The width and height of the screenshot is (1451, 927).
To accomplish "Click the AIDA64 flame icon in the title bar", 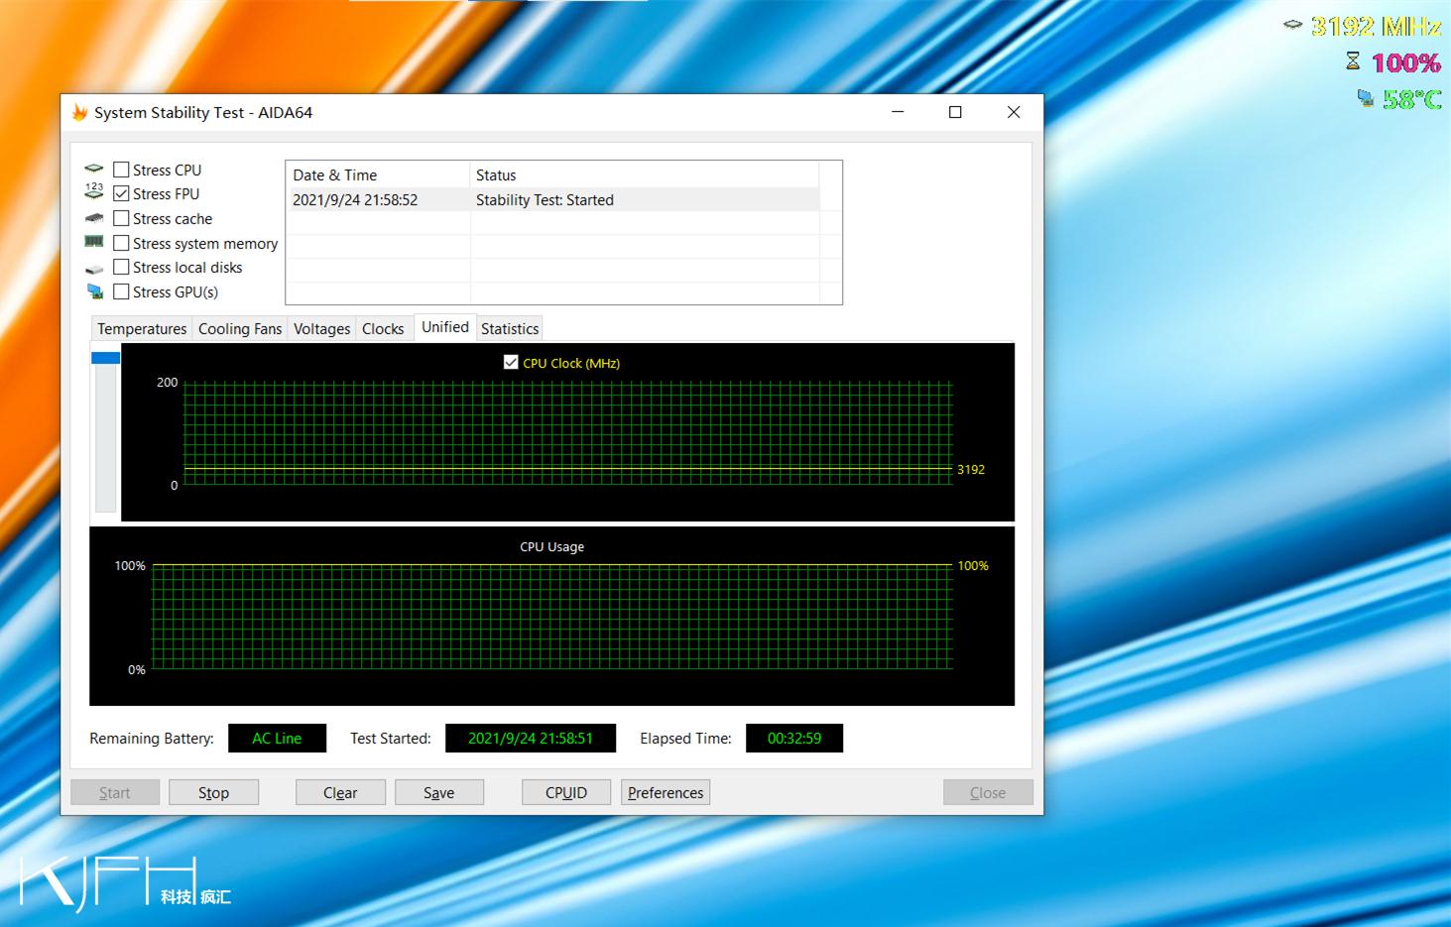I will point(79,112).
